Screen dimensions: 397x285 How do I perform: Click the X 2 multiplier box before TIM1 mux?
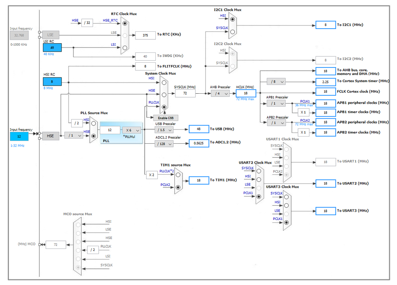coord(152,175)
